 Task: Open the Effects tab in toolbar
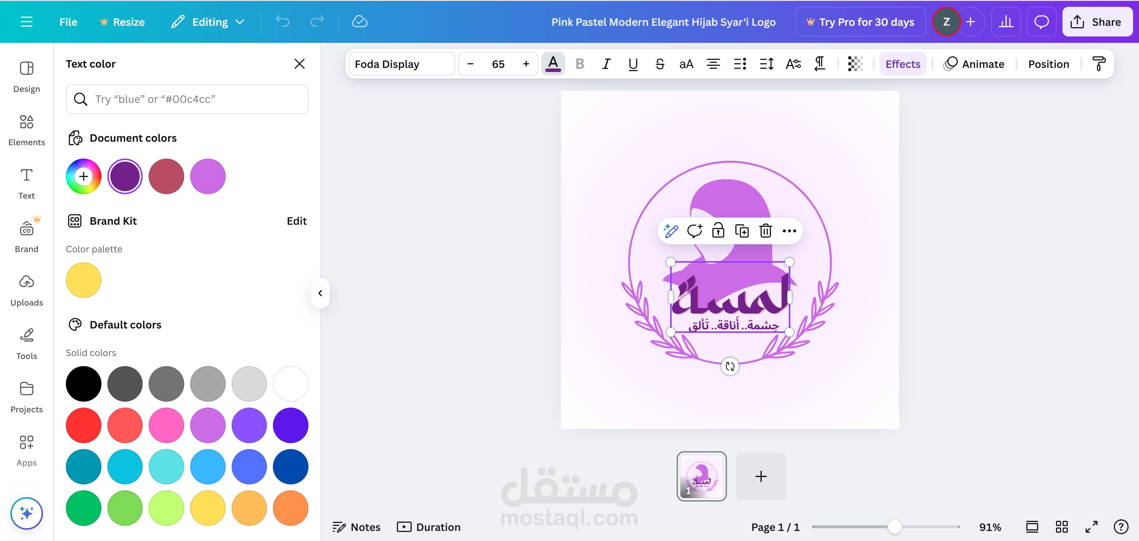point(902,64)
